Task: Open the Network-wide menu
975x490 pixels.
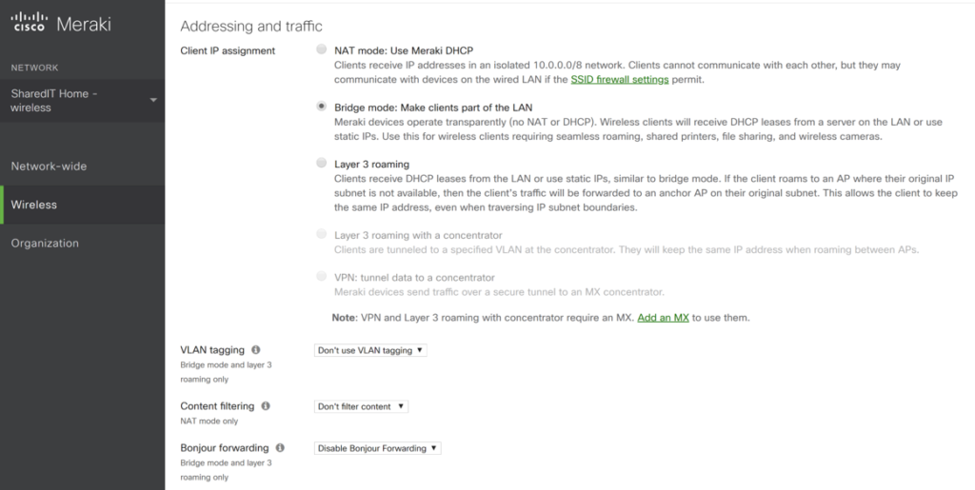Action: click(x=50, y=167)
